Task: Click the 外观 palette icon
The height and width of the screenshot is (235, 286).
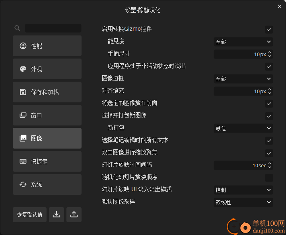Action: pyautogui.click(x=23, y=69)
